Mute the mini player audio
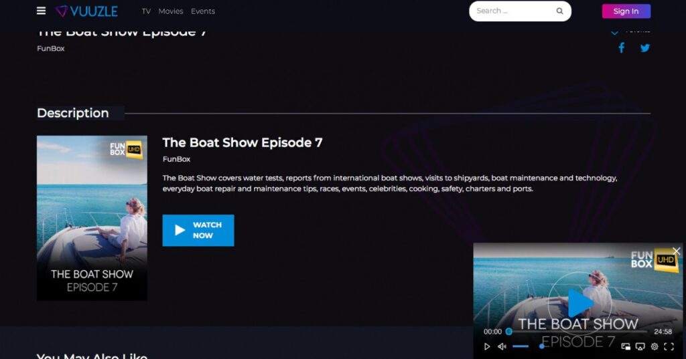Image resolution: width=686 pixels, height=359 pixels. [x=502, y=346]
